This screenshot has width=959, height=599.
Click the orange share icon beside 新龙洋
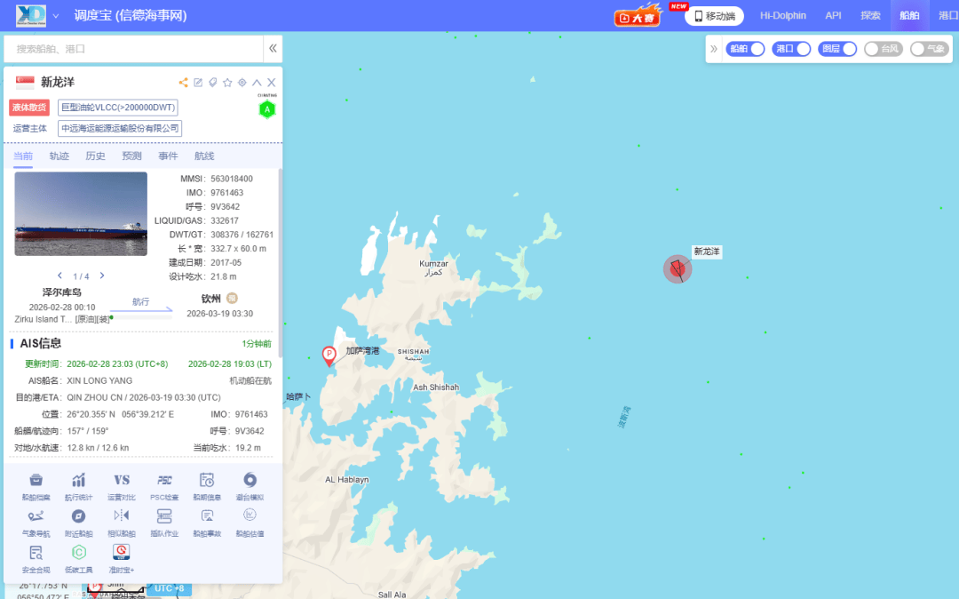(x=183, y=83)
